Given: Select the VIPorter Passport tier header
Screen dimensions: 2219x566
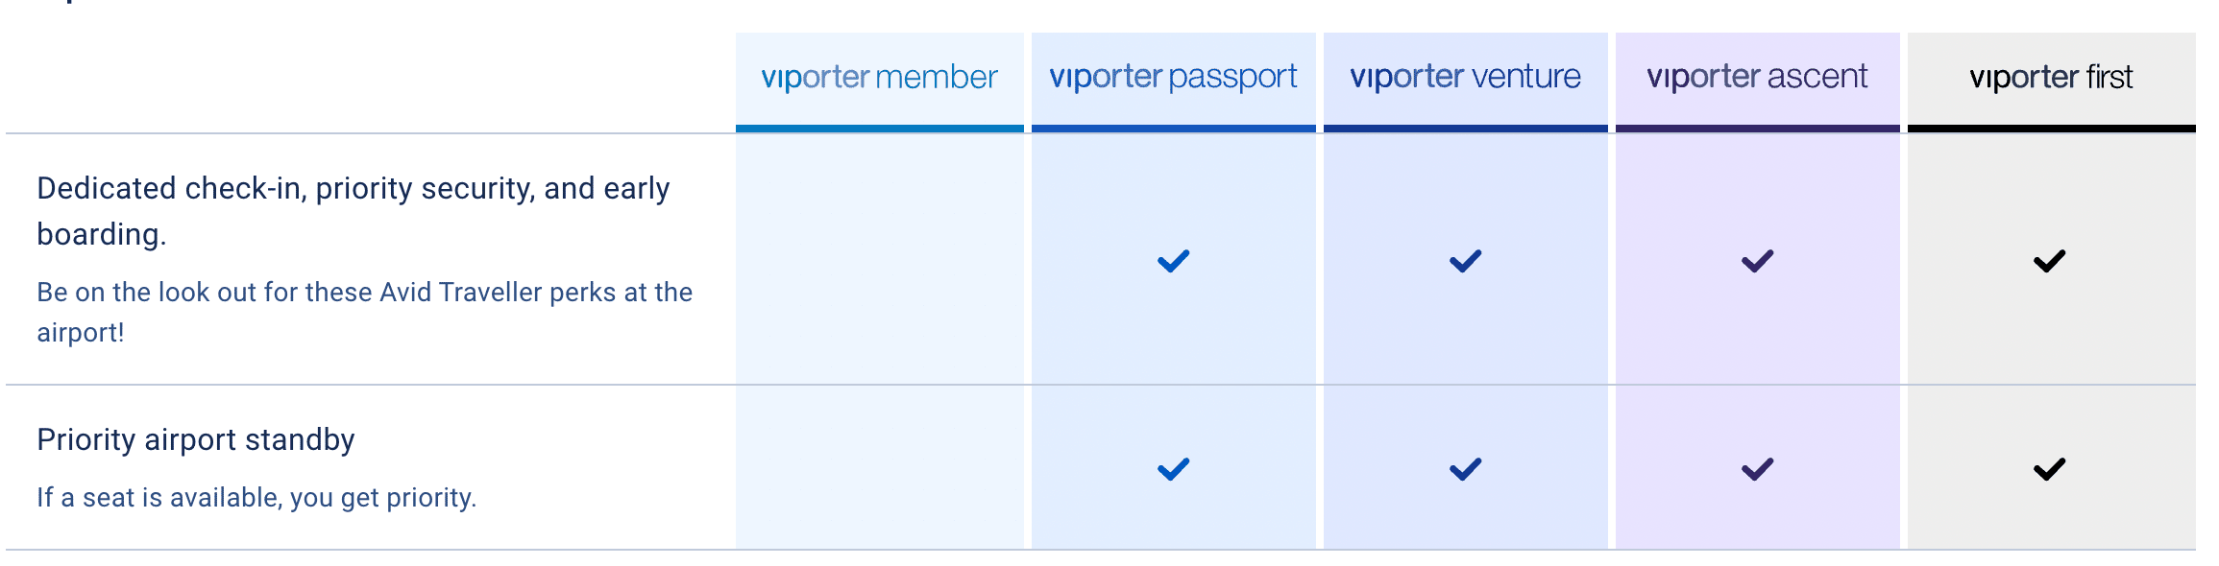Looking at the screenshot, I should [x=1173, y=77].
